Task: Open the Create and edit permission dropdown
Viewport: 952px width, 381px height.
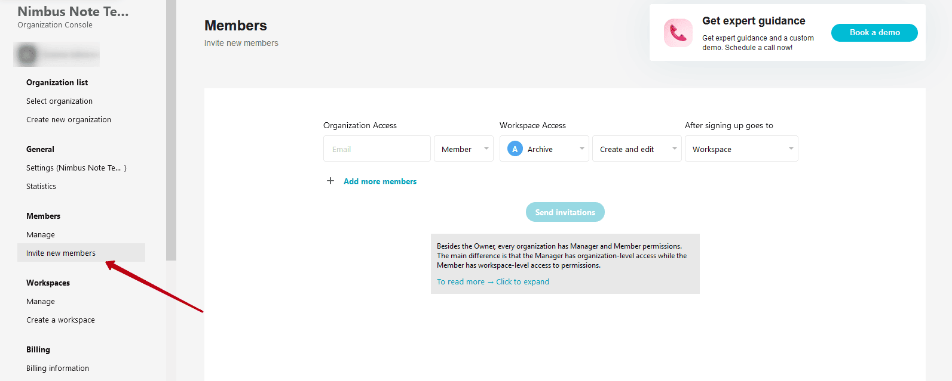Action: coord(636,149)
